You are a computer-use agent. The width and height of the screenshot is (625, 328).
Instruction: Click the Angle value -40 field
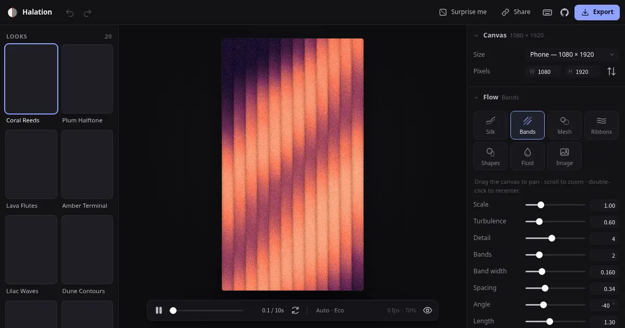[x=605, y=306]
